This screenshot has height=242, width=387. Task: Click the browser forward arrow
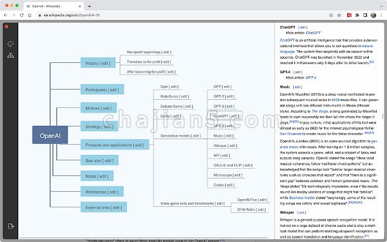pyautogui.click(x=13, y=15)
